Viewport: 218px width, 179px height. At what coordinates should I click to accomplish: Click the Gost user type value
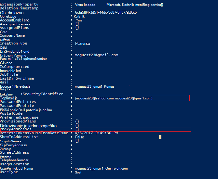click(78, 173)
